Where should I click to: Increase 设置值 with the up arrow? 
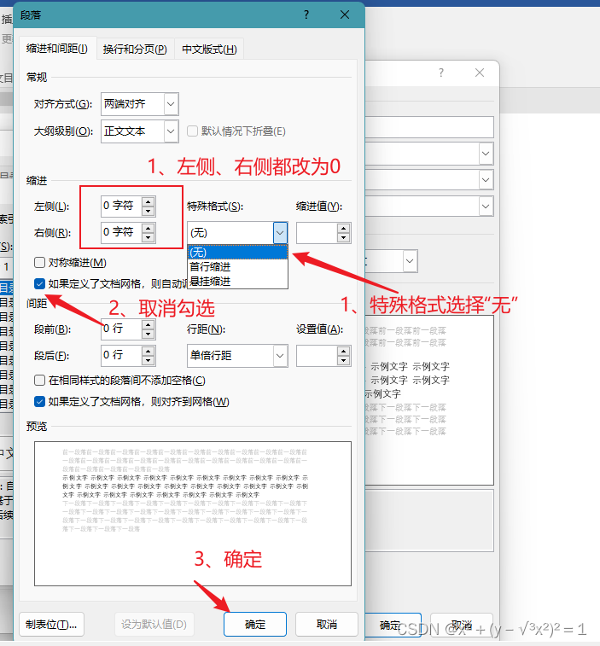point(343,351)
